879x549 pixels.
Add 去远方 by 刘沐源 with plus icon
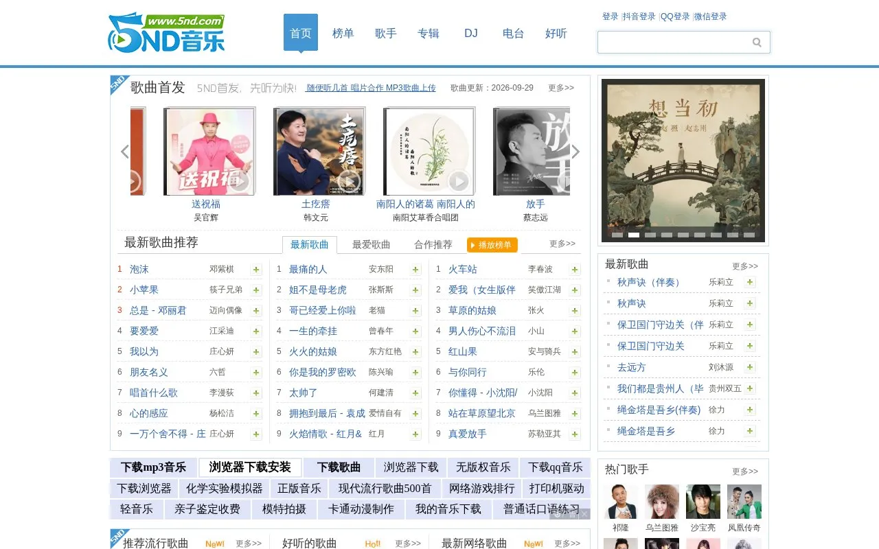(750, 367)
